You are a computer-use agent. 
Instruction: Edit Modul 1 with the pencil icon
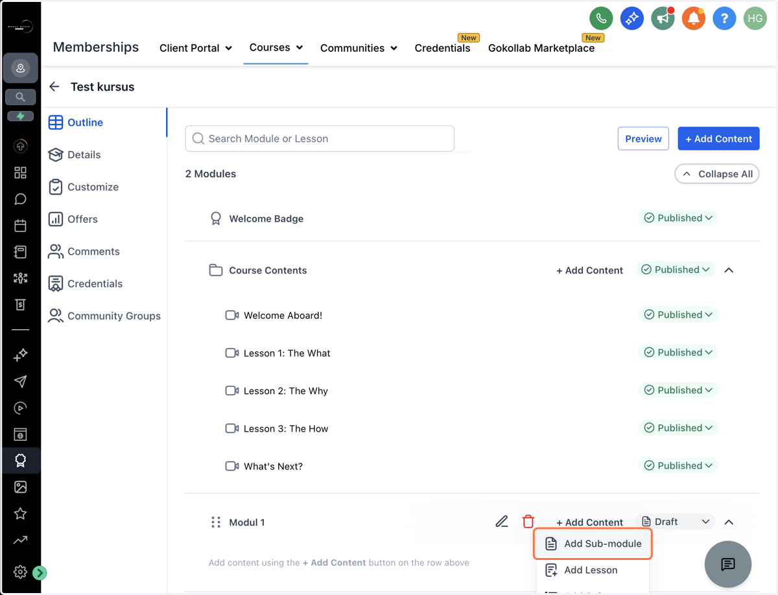502,522
